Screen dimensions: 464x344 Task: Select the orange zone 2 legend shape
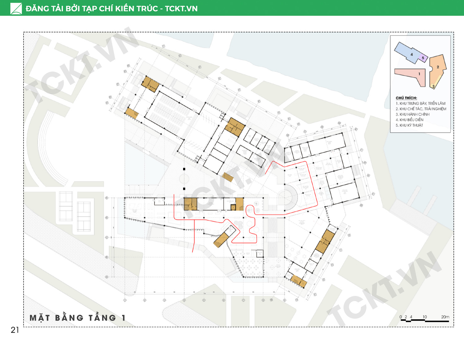437,68
